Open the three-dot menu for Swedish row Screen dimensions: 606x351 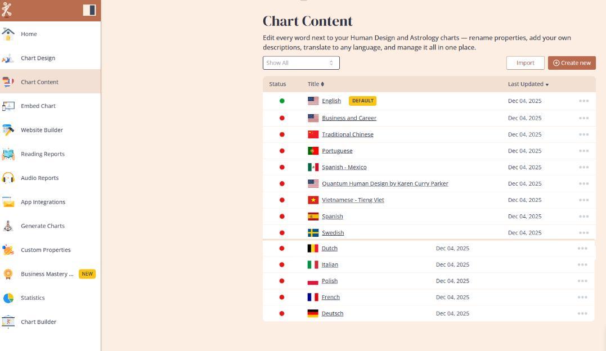coord(583,233)
